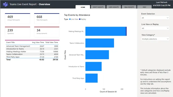Click the Introduction to Teams chart bar
The image size is (173, 97).
tap(94, 67)
